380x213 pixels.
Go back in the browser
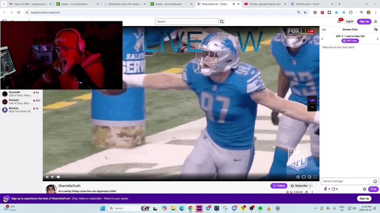pos(4,12)
